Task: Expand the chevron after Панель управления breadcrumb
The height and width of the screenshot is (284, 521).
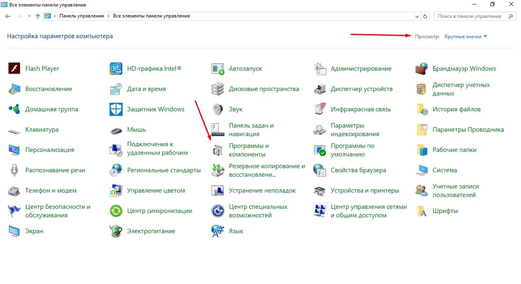Action: (108, 16)
